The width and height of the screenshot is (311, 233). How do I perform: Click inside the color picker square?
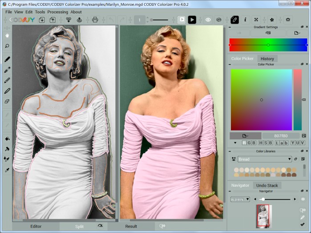click(x=262, y=100)
